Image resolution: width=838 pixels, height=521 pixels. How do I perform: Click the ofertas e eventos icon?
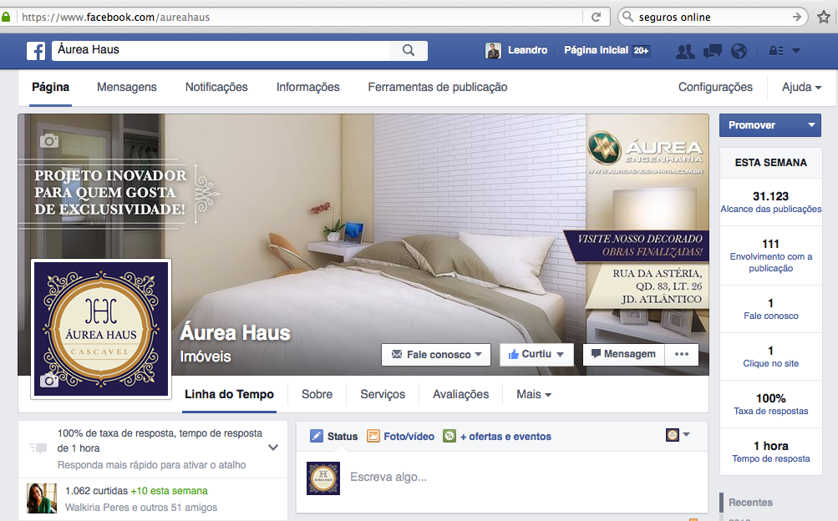coord(449,436)
